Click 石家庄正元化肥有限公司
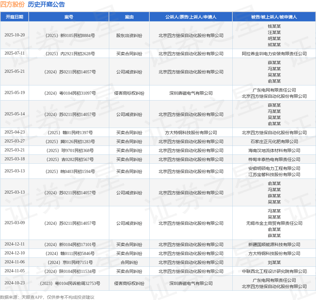The height and width of the screenshot is (300, 316). tap(274, 142)
